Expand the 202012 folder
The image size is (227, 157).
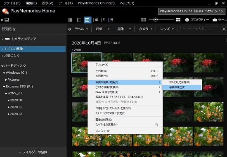click(9, 114)
